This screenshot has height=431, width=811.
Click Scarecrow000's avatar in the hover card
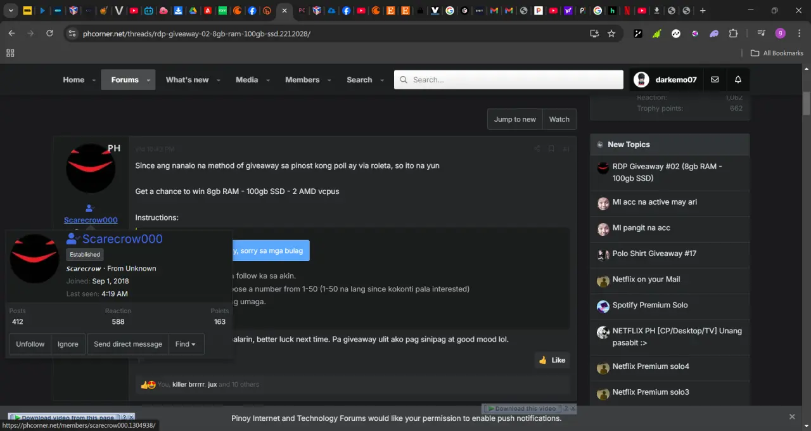[x=35, y=259]
